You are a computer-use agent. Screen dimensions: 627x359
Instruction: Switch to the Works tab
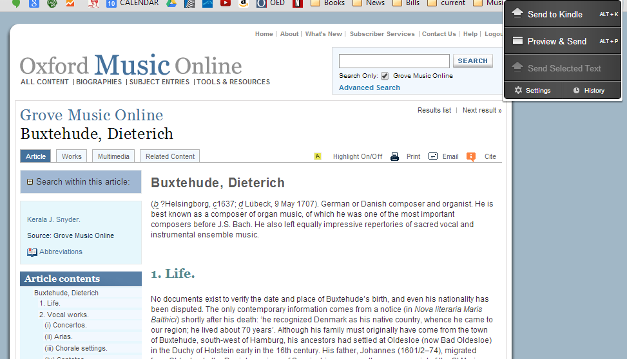coord(72,156)
